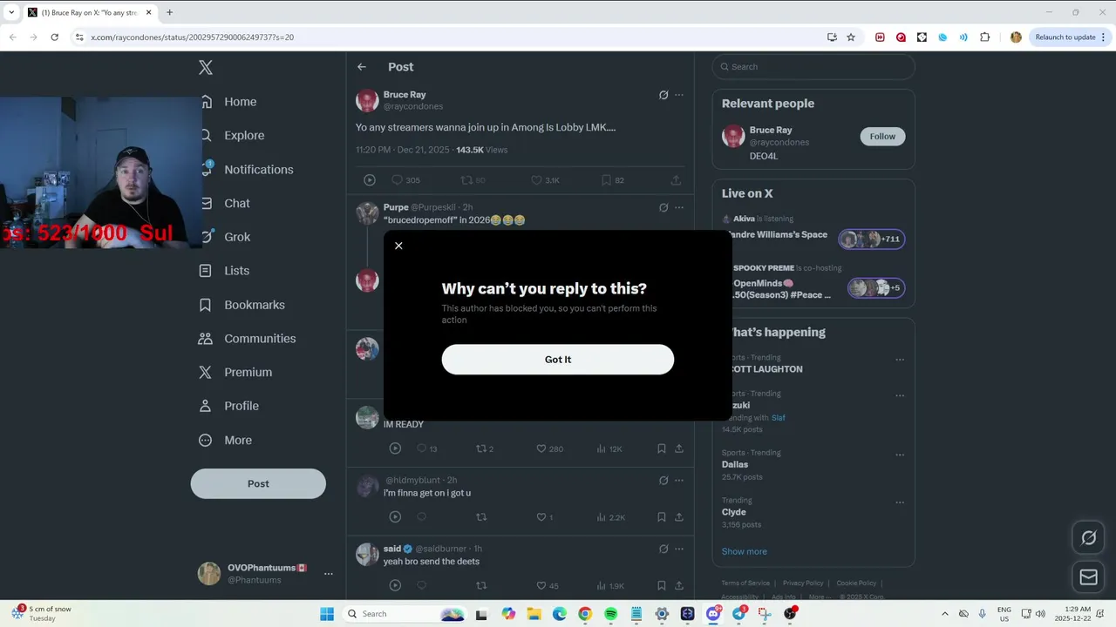Click the Communities people icon
Screen dimensions: 1116x627
tap(206, 339)
